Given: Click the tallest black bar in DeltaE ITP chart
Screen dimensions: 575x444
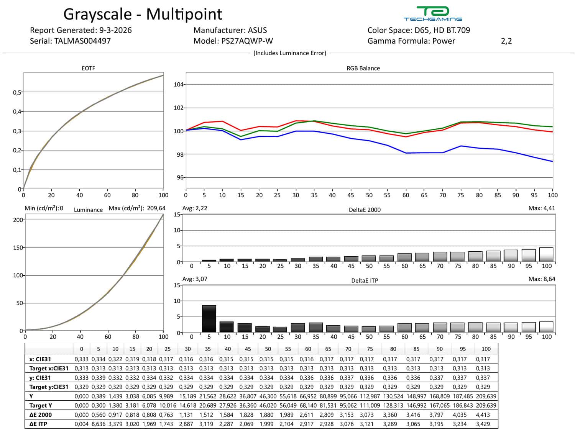Looking at the screenshot, I should 209,318.
